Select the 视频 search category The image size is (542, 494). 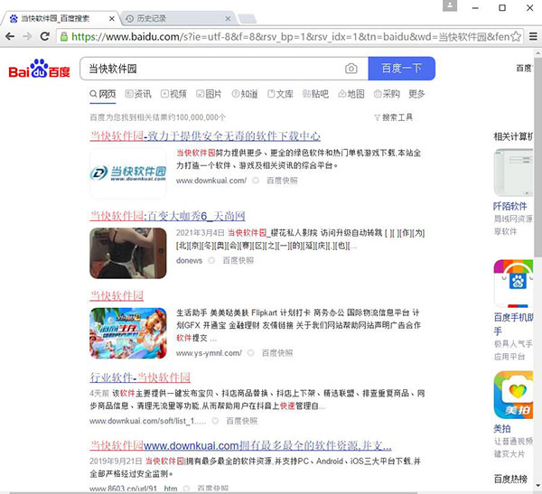click(x=173, y=94)
